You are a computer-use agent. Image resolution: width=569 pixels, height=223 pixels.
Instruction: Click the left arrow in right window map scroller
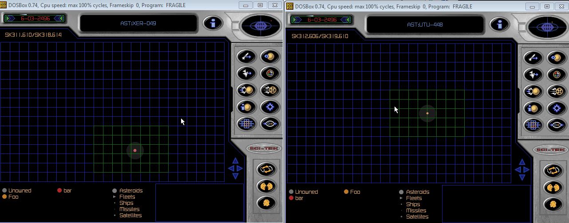click(x=518, y=169)
